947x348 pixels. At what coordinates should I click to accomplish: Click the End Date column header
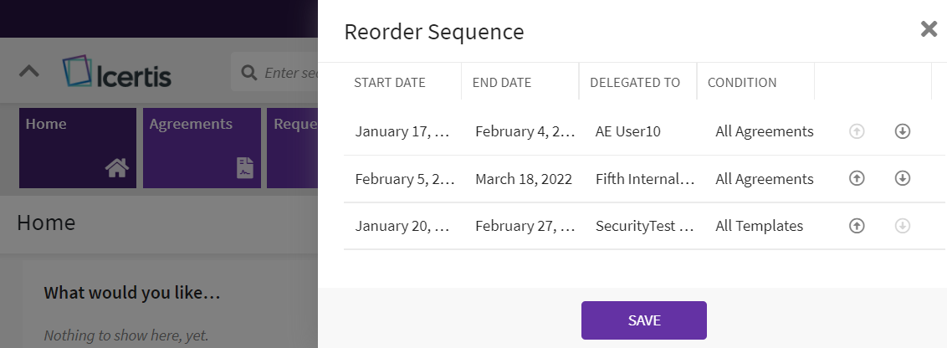(x=502, y=83)
